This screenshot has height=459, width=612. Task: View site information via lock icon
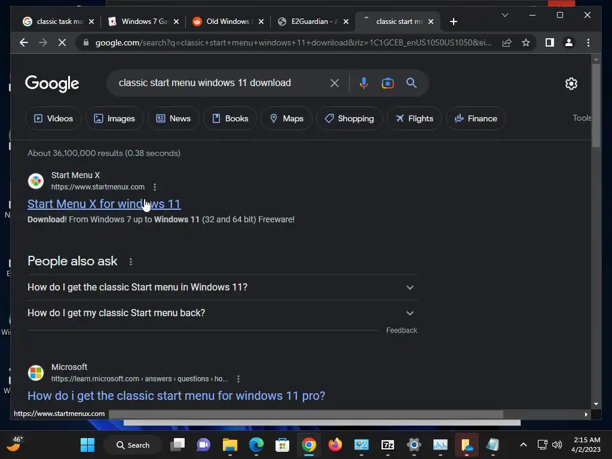pyautogui.click(x=86, y=42)
